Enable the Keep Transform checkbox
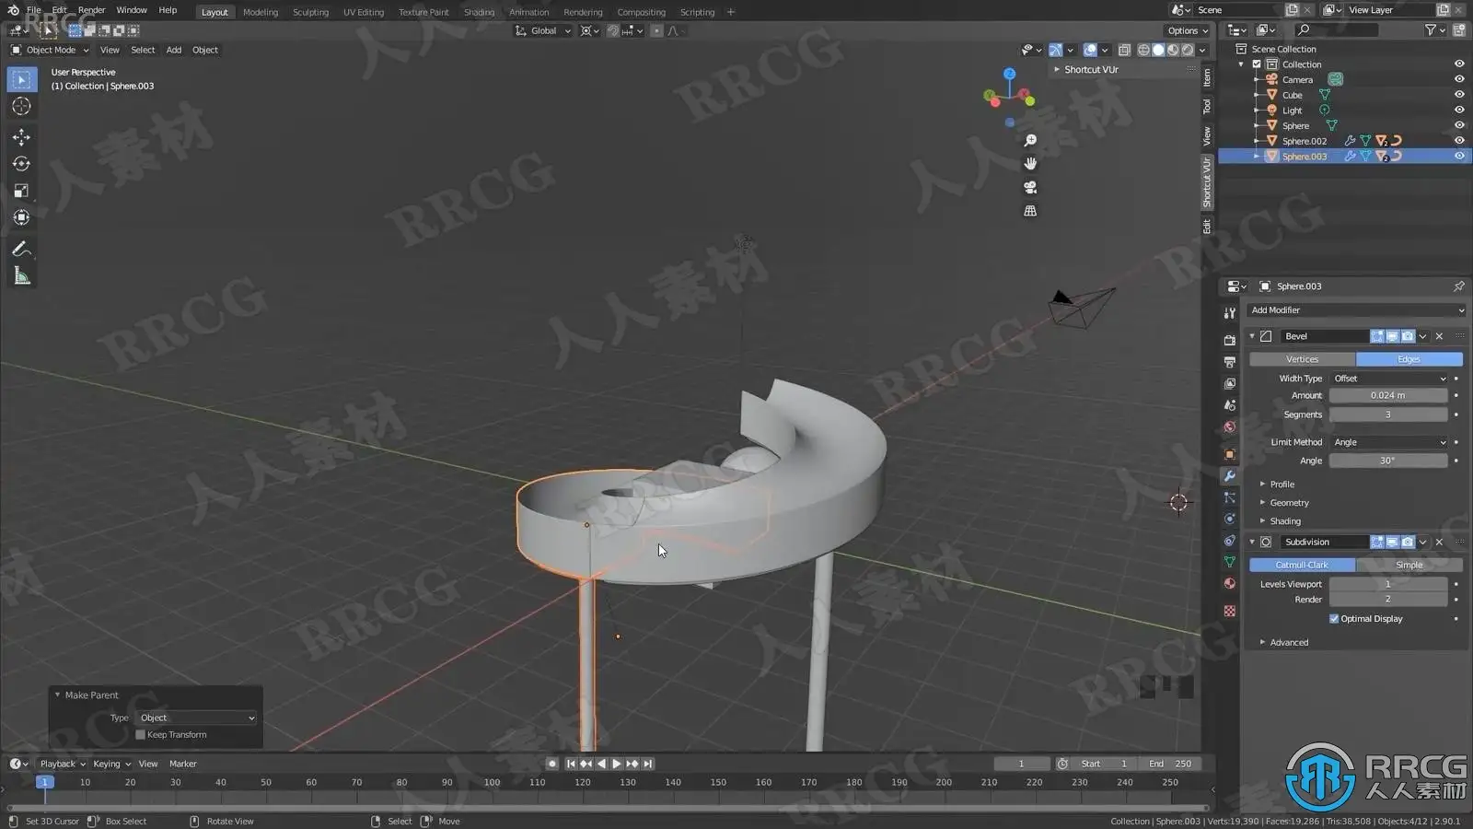 click(141, 735)
